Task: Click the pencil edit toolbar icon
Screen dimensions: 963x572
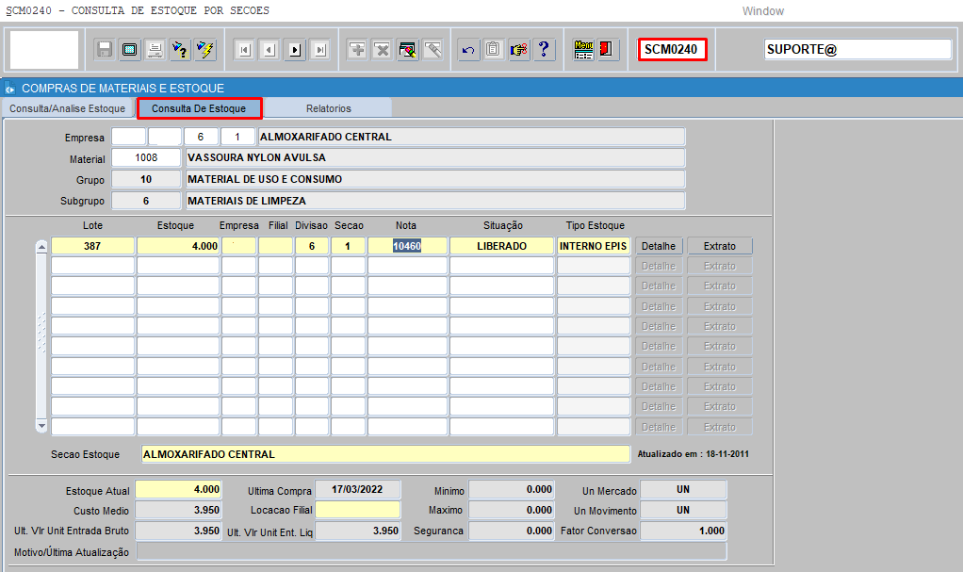Action: (433, 49)
